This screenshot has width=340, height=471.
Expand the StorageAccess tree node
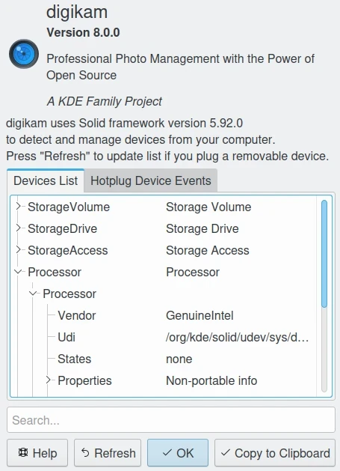coord(19,249)
